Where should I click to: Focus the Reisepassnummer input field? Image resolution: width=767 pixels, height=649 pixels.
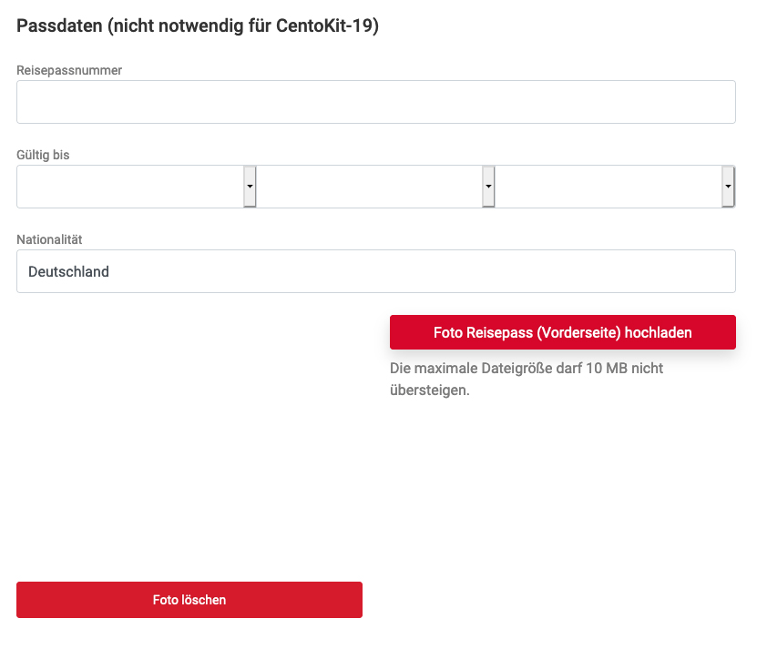(x=375, y=102)
